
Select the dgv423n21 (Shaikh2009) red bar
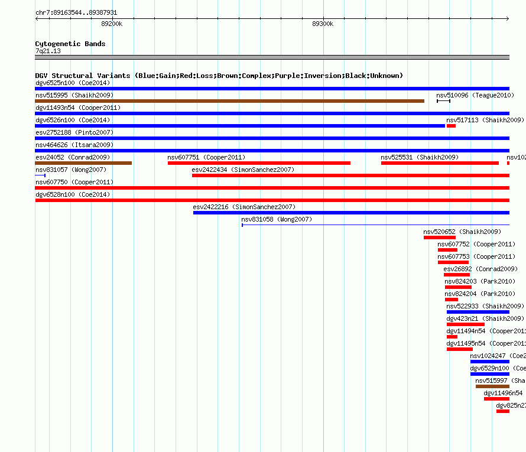465,324
